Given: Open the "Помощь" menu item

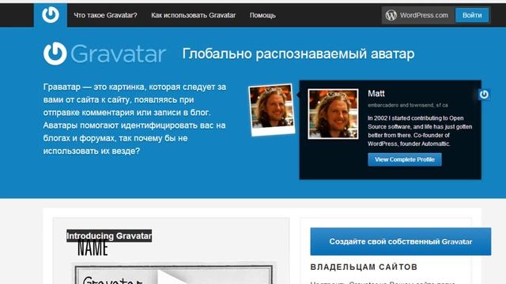Looking at the screenshot, I should click(x=262, y=15).
